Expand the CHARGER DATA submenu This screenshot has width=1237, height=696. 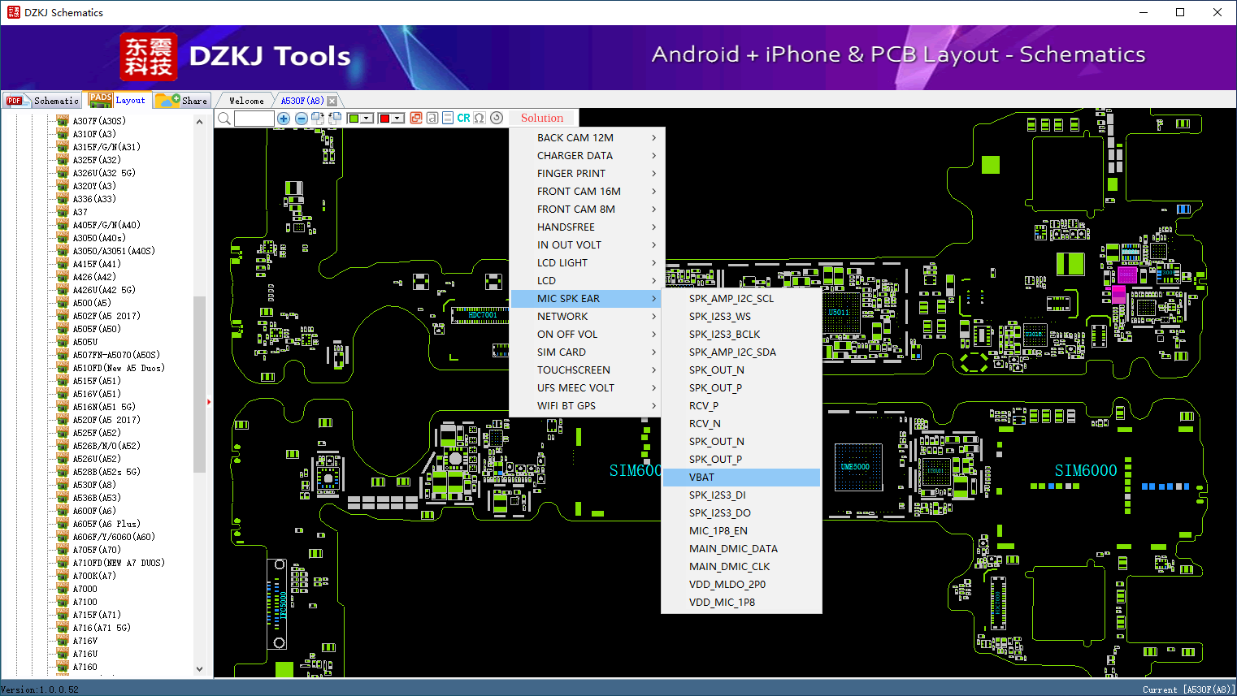tap(588, 156)
